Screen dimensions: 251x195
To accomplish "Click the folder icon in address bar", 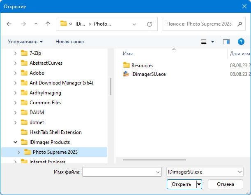I will point(63,23).
